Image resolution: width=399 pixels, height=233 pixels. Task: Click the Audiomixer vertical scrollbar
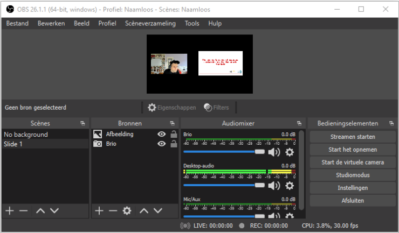[301, 170]
